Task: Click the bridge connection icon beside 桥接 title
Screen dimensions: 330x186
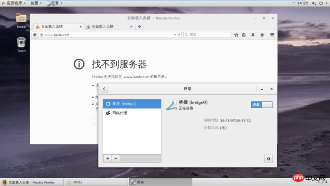Action: 172,105
